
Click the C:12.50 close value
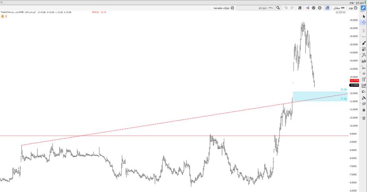(x=68, y=12)
